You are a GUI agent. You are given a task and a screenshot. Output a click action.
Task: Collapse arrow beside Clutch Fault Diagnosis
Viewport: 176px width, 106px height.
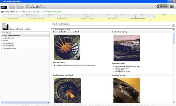[2, 36]
